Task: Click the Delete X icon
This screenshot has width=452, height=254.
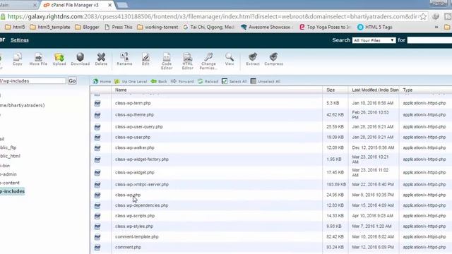Action: pyautogui.click(x=101, y=59)
